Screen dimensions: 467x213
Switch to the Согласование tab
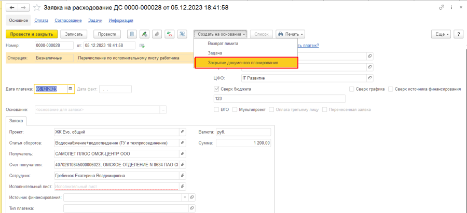point(68,20)
